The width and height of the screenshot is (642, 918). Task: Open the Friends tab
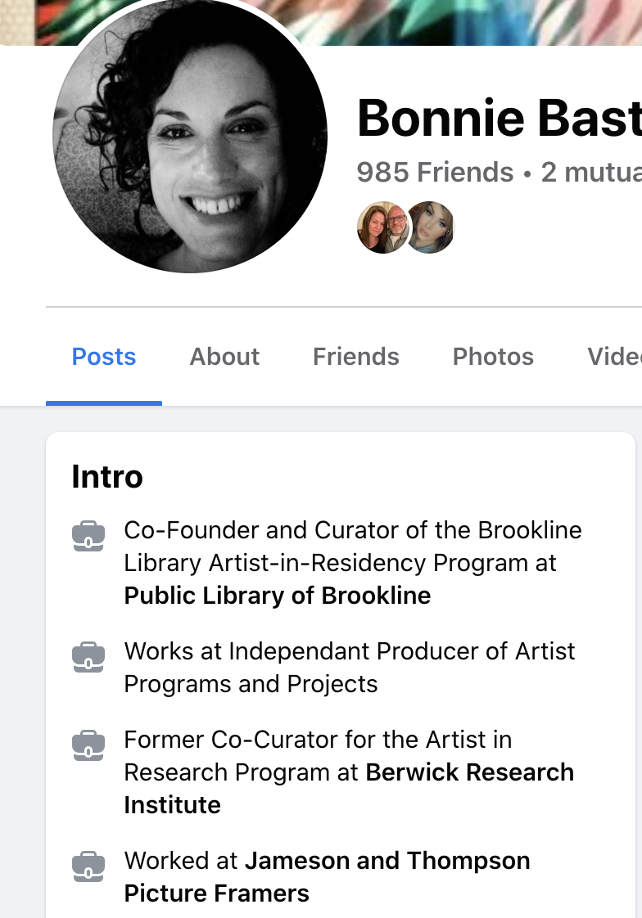(355, 357)
